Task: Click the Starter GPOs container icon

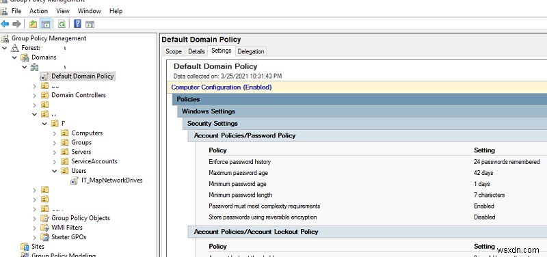Action: pos(44,236)
